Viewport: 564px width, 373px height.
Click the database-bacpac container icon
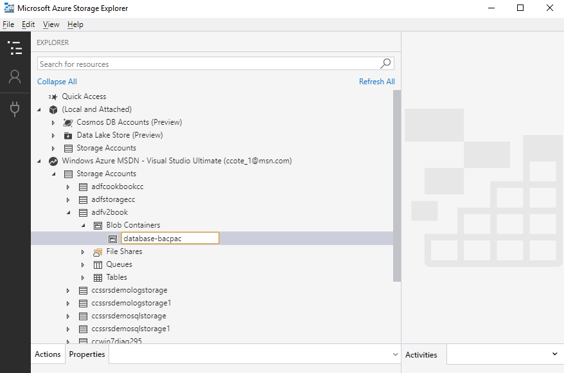(112, 239)
